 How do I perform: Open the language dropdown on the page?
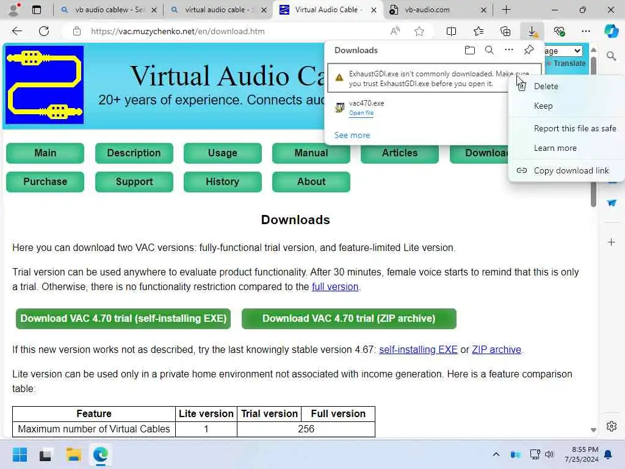pyautogui.click(x=563, y=51)
